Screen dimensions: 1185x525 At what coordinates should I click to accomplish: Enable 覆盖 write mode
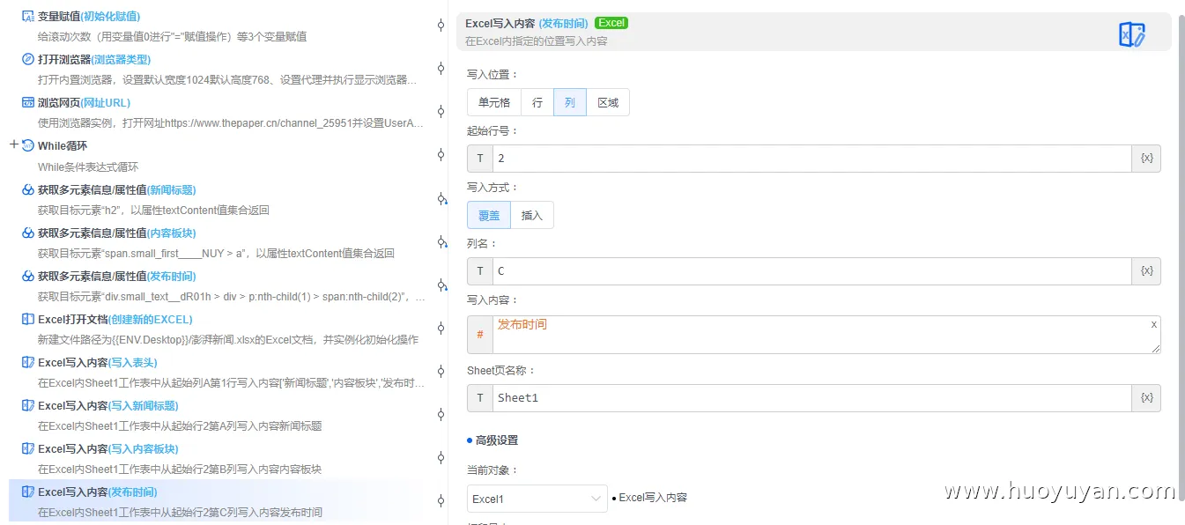click(488, 214)
